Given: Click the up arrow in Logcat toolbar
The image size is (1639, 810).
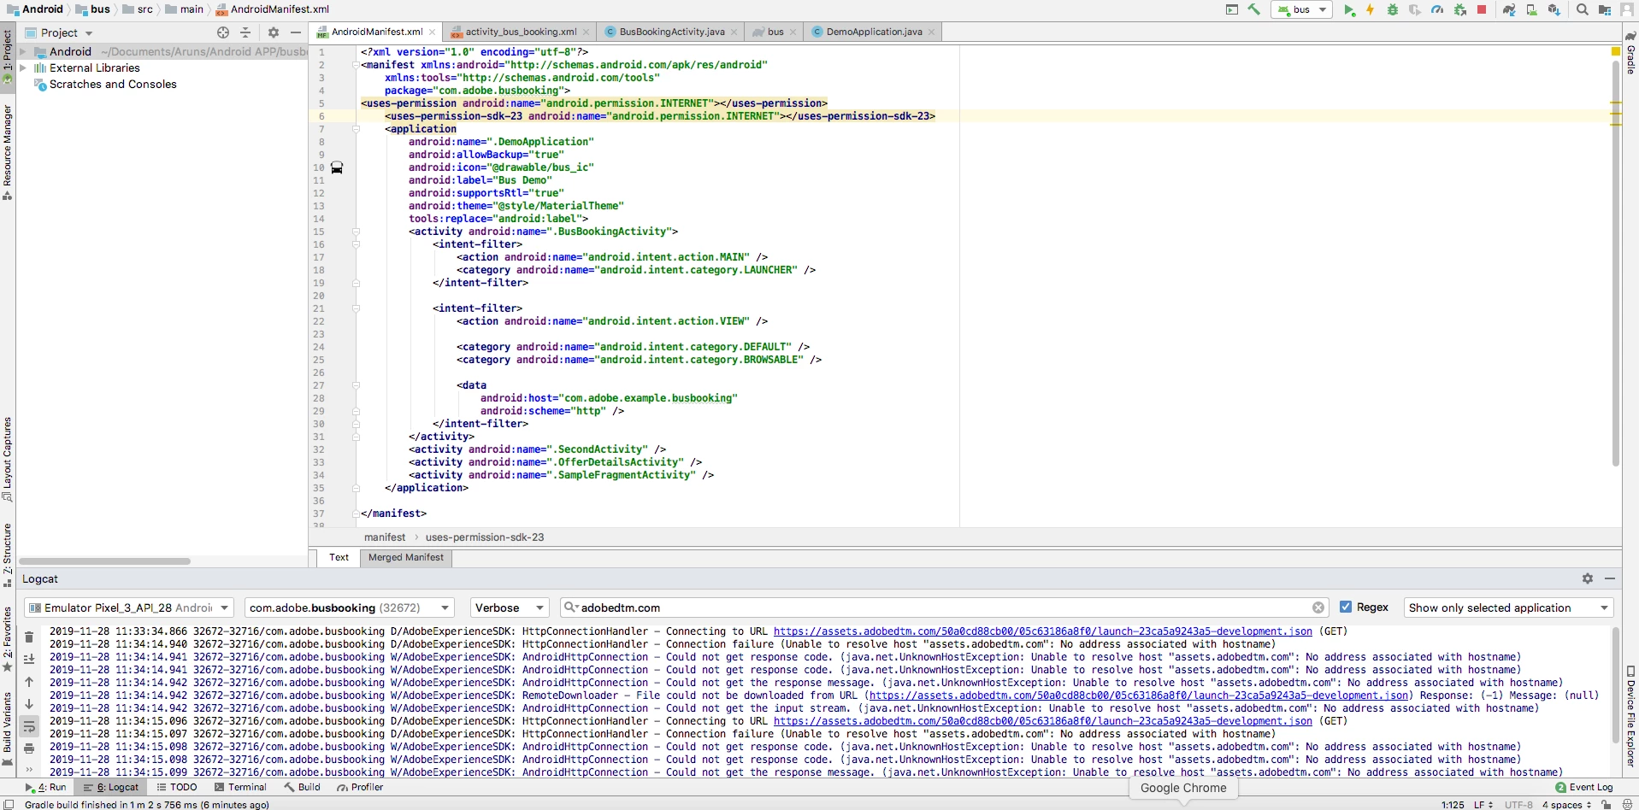Looking at the screenshot, I should coord(29,682).
